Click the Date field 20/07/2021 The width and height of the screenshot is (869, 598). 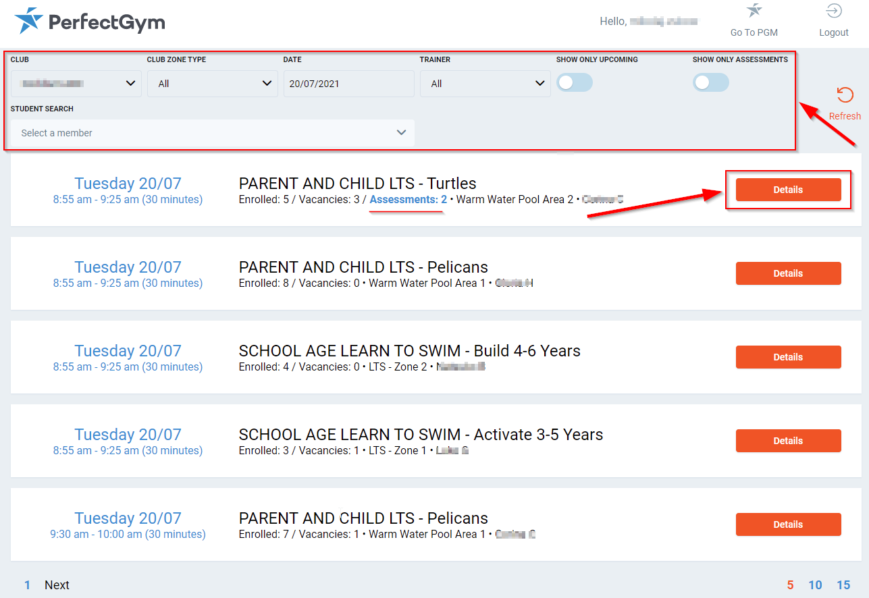(x=348, y=84)
